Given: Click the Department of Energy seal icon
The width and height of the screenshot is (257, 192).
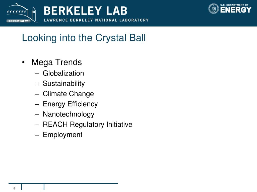Looking at the screenshot, I should (x=213, y=8).
